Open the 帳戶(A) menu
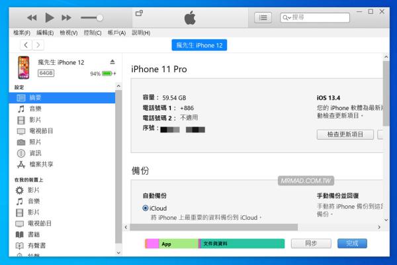 coord(116,32)
